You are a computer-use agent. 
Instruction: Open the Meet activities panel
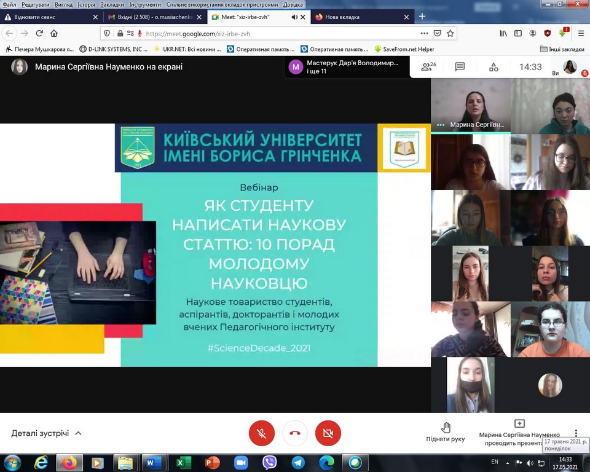click(494, 66)
